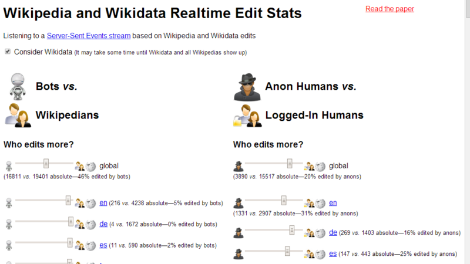Open the de link in the bots column

(104, 224)
